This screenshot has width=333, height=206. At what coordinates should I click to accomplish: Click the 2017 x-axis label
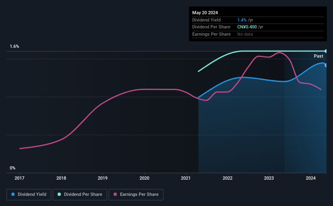click(x=19, y=178)
